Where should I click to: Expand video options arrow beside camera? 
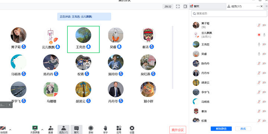10,130
